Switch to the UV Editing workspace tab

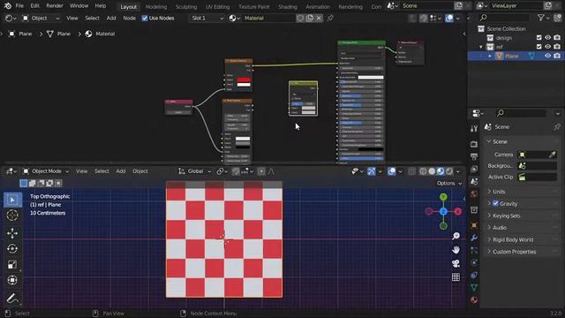click(218, 6)
